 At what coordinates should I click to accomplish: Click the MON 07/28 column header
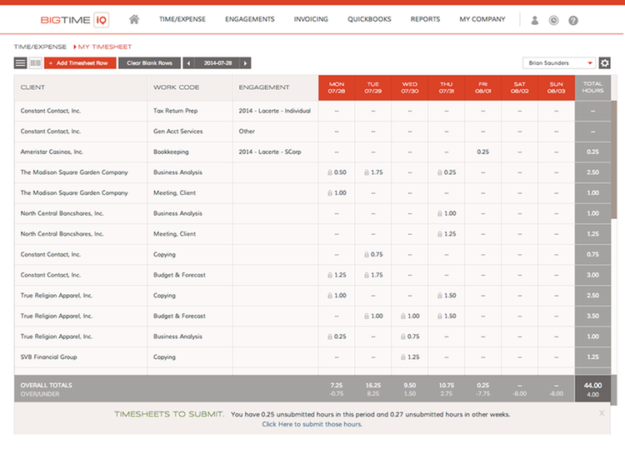(x=337, y=87)
